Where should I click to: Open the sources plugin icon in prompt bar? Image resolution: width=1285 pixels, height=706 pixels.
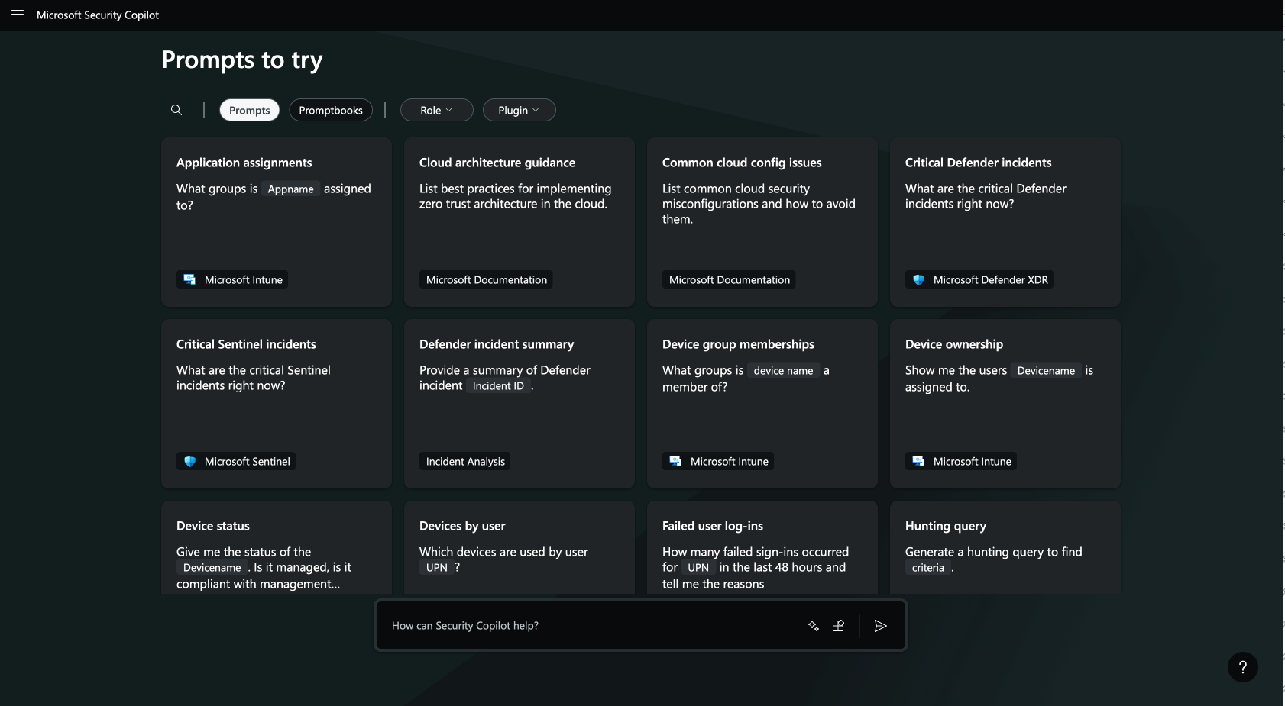coord(838,626)
